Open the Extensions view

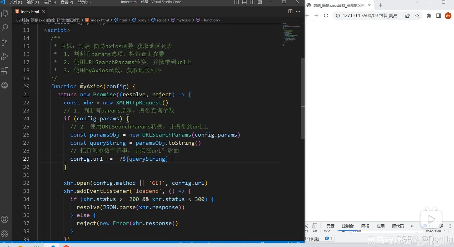[5, 71]
